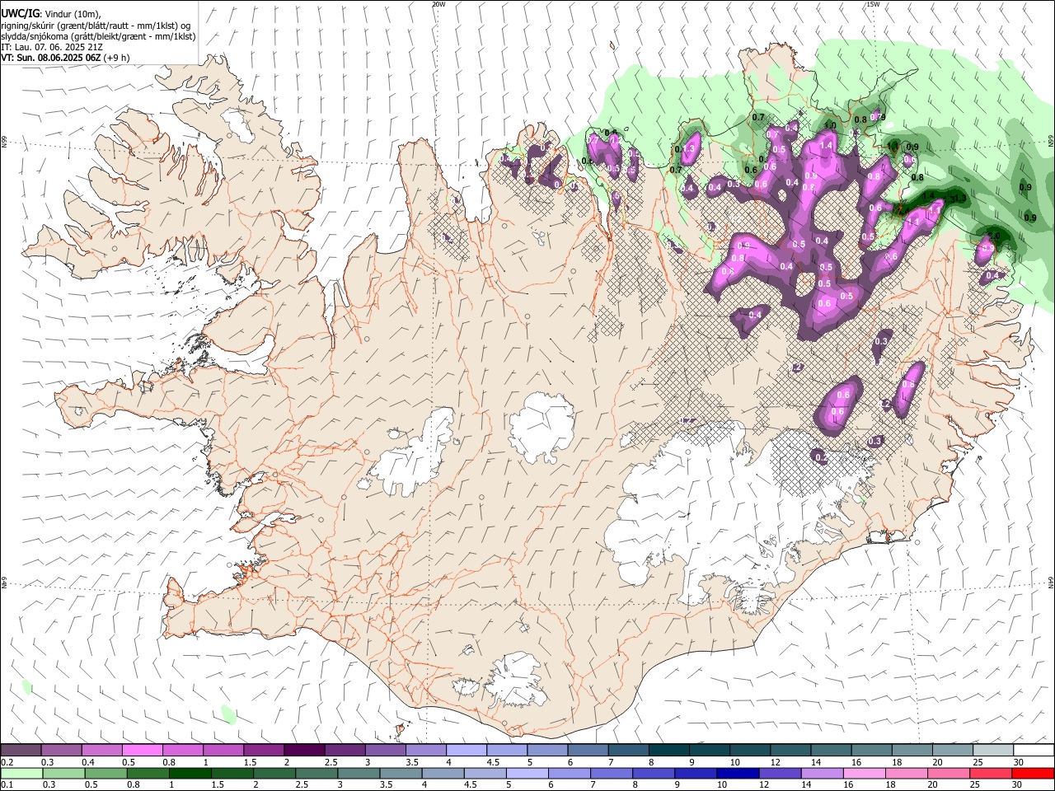
Task: Pick the 0.3 light green swatch in rain scale
Action: pos(63,773)
